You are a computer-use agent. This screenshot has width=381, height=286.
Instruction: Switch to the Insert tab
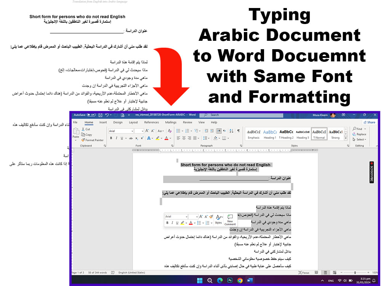click(103, 122)
